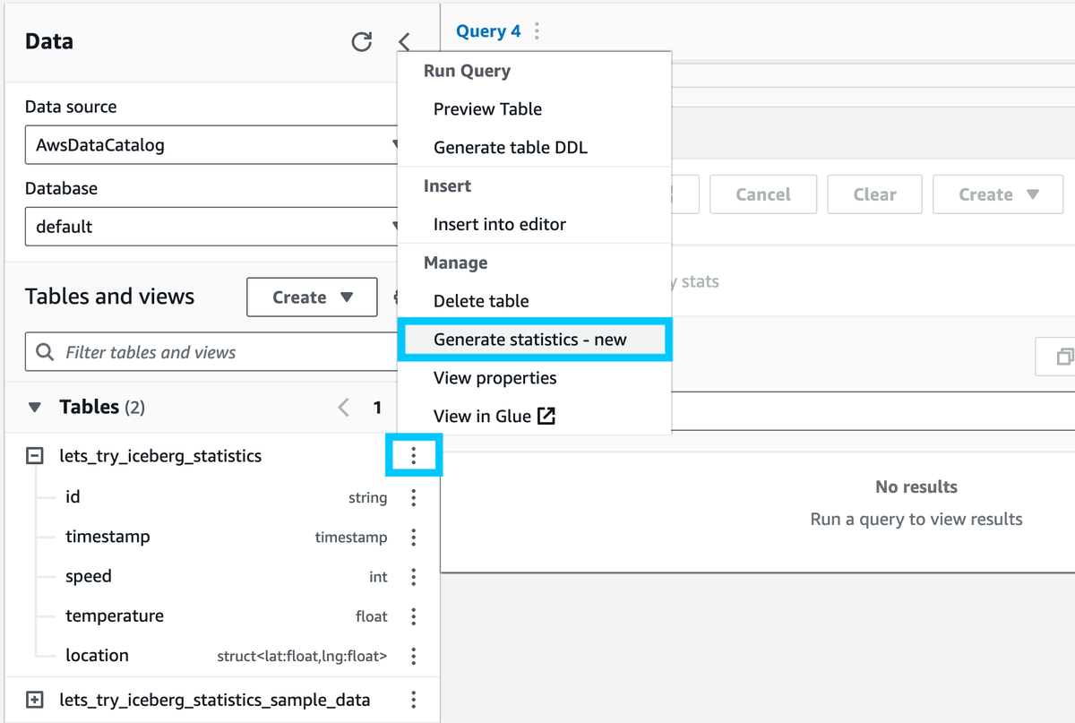Open options for the speed column

click(413, 577)
